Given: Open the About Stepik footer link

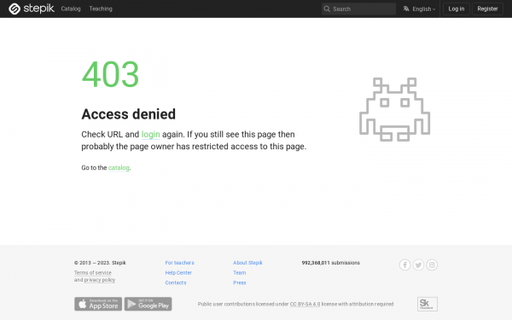Looking at the screenshot, I should click(x=247, y=263).
